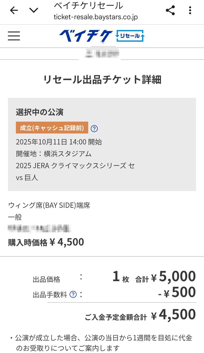
Task: Tap the browser back arrow
Action: pyautogui.click(x=14, y=11)
